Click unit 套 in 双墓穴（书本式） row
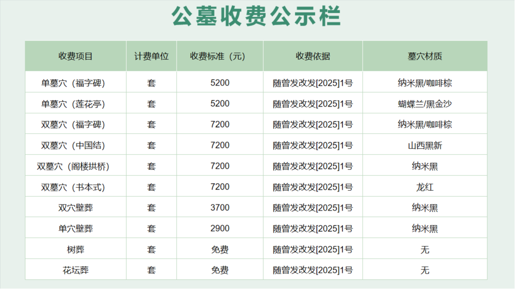This screenshot has width=515, height=289. pyautogui.click(x=151, y=186)
